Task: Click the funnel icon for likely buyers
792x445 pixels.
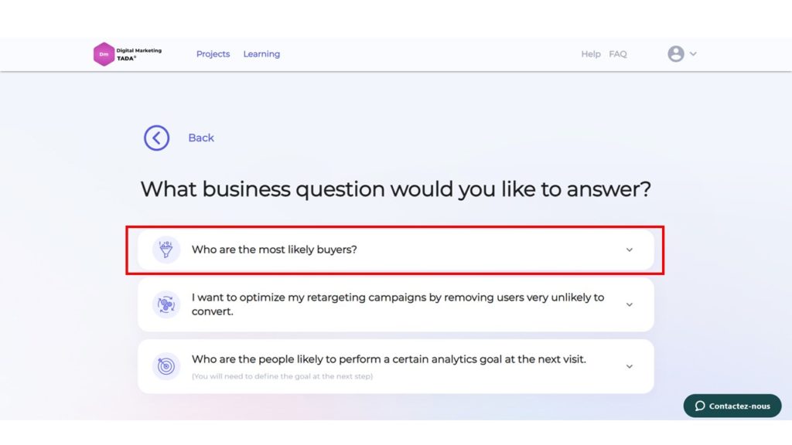Action: pos(166,250)
